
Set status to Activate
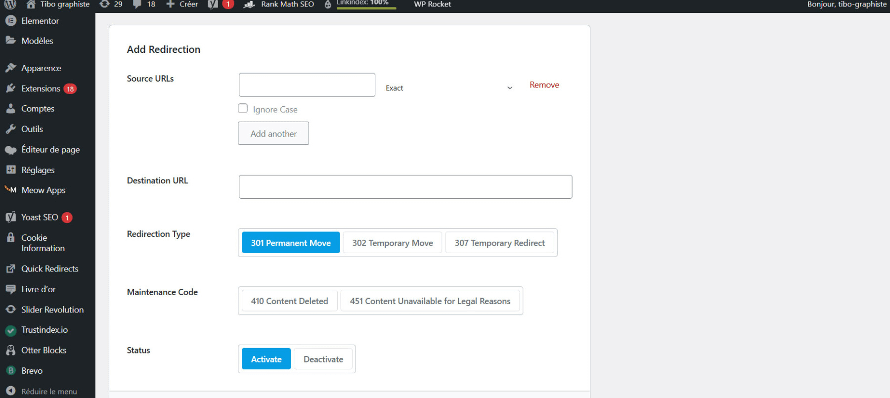(267, 359)
